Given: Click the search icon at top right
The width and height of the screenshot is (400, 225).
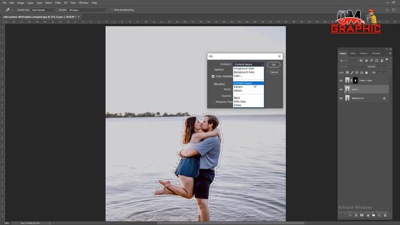Looking at the screenshot, I should coord(387,10).
